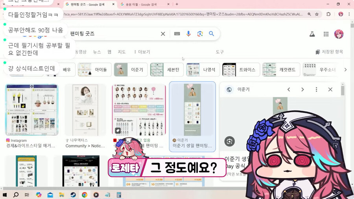Image resolution: width=354 pixels, height=199 pixels.
Task: Open the 나무엑터스 Community notice image
Action: pyautogui.click(x=85, y=110)
